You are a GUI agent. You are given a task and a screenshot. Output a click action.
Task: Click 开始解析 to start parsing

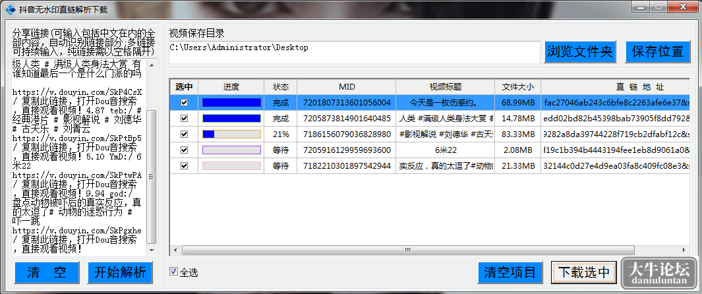tap(119, 272)
